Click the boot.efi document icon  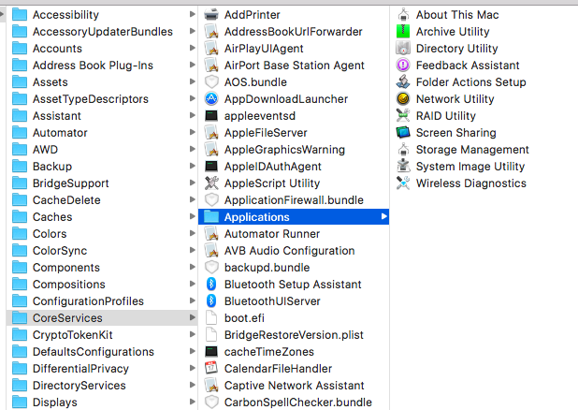point(211,317)
